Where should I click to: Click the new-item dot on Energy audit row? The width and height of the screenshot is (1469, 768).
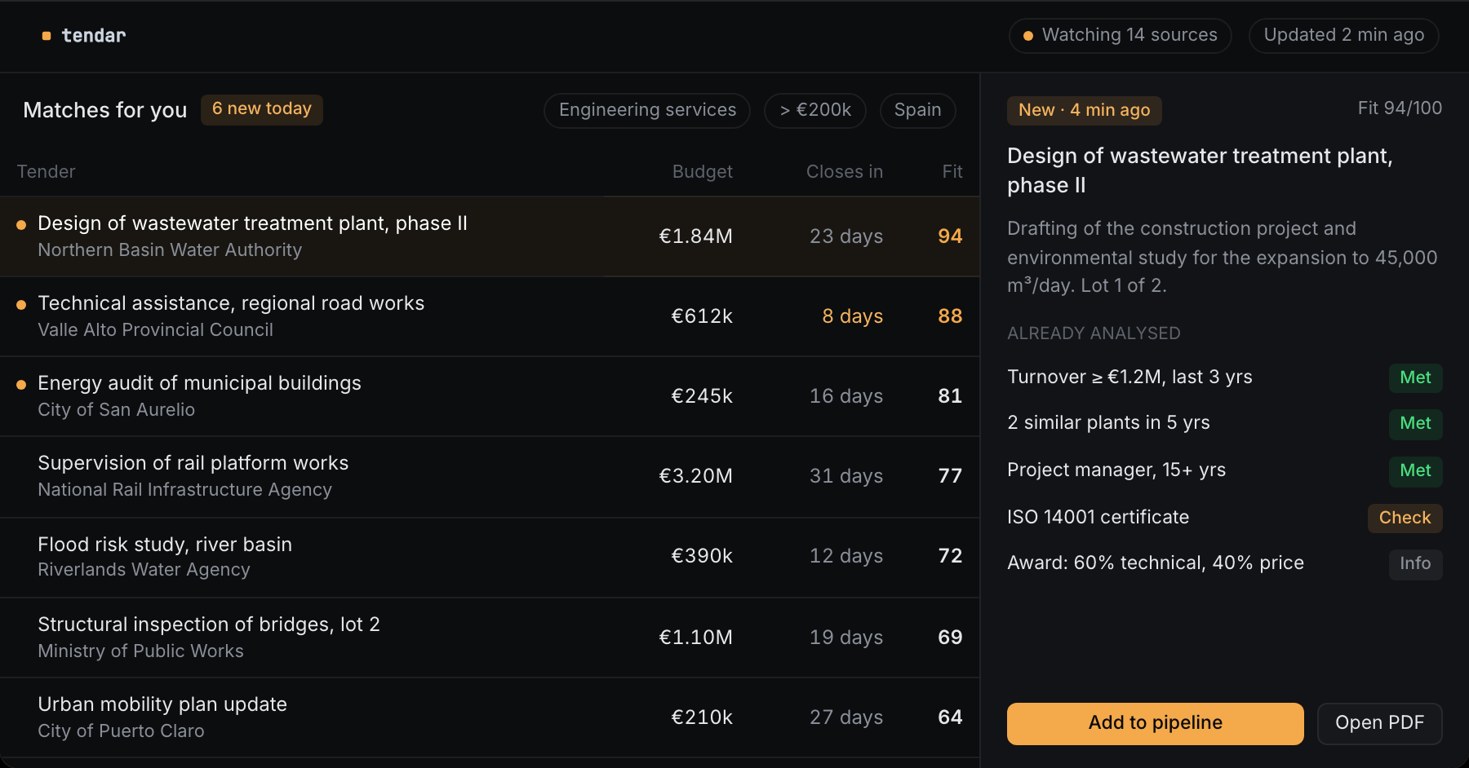[x=21, y=385]
